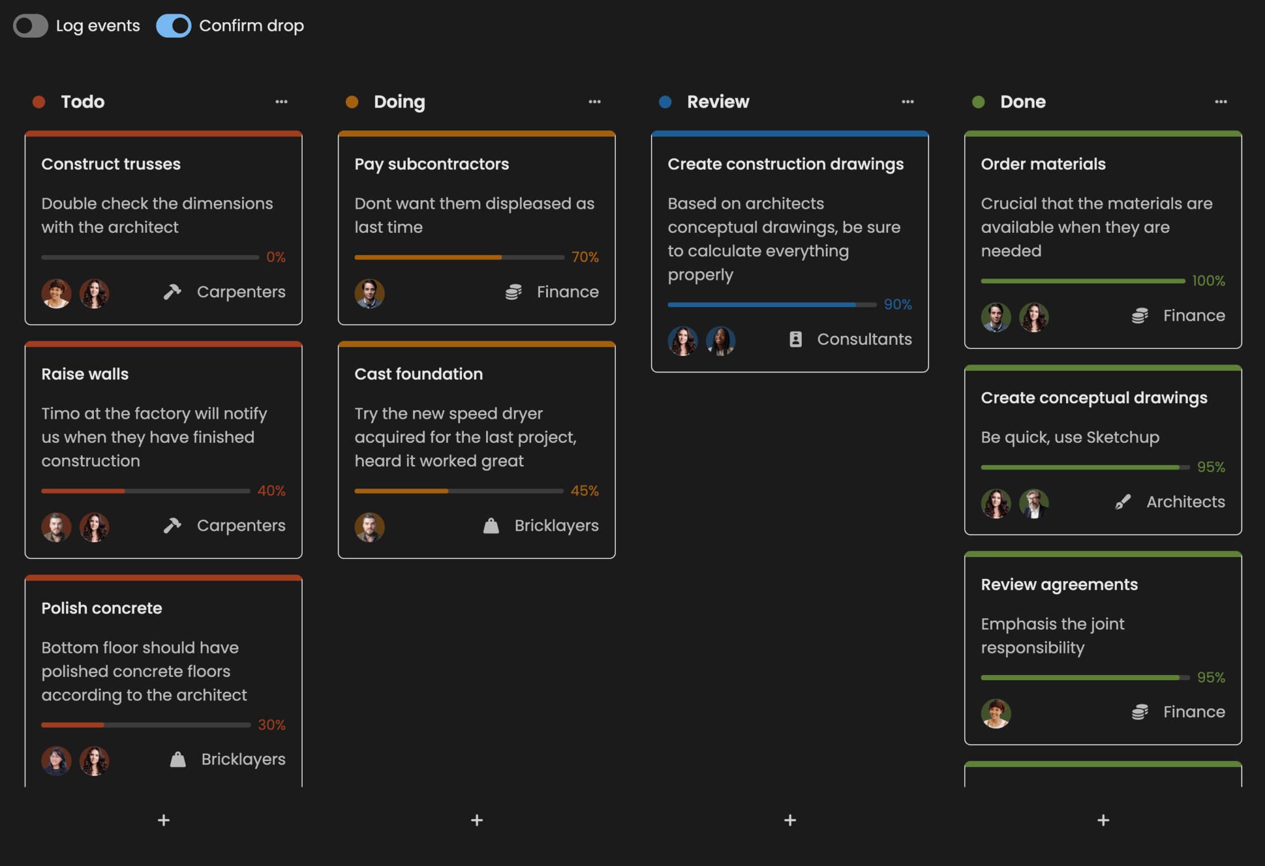
Task: Open the Order materials card title
Action: tap(1043, 164)
